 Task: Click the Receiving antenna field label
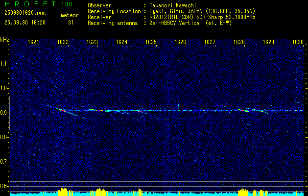pyautogui.click(x=113, y=23)
